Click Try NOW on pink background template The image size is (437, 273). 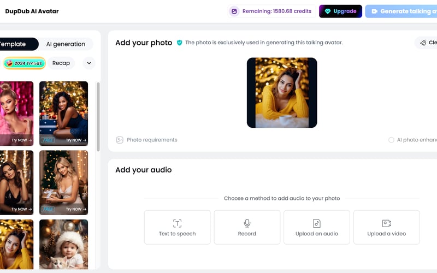(x=21, y=140)
